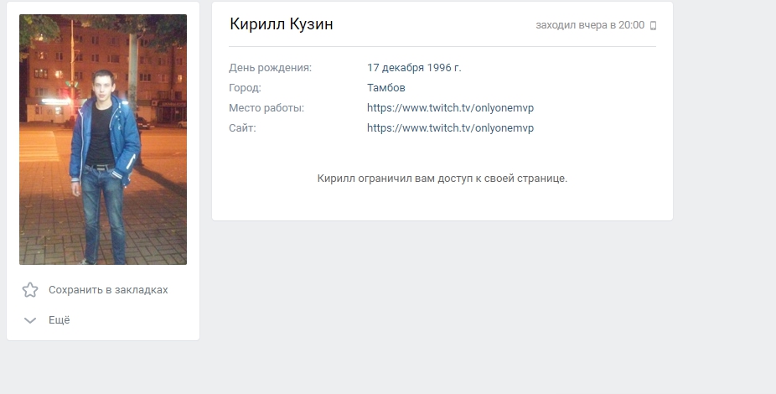776x394 pixels.
Task: Click the Место работы label
Action: pyautogui.click(x=266, y=108)
